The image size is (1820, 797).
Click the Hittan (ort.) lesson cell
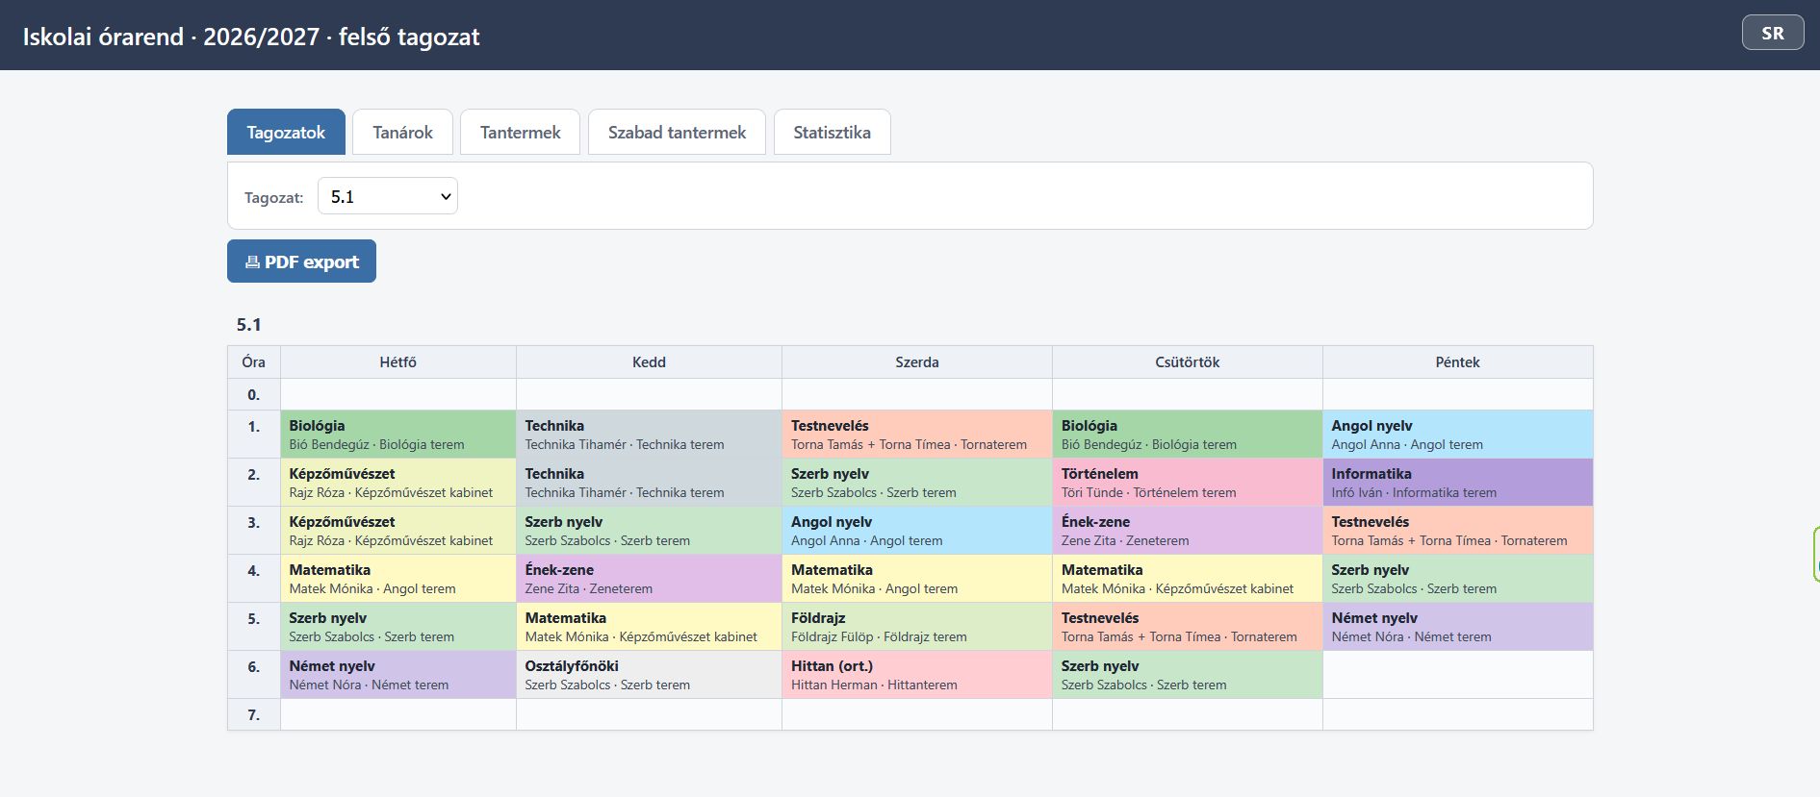[917, 675]
